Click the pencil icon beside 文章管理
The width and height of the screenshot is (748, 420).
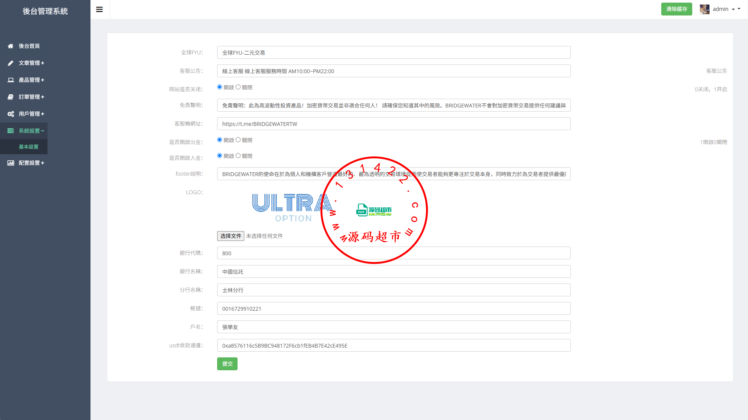click(x=11, y=63)
